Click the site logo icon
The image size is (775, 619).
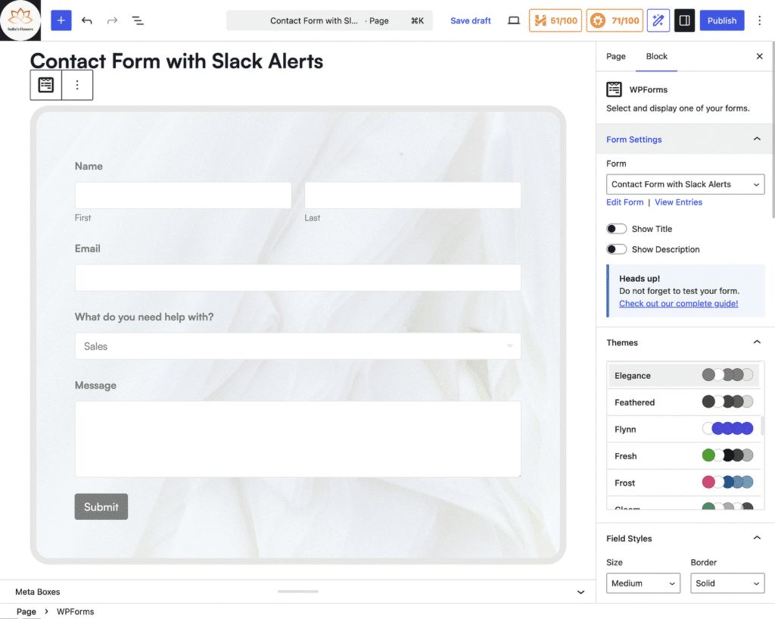[20, 20]
